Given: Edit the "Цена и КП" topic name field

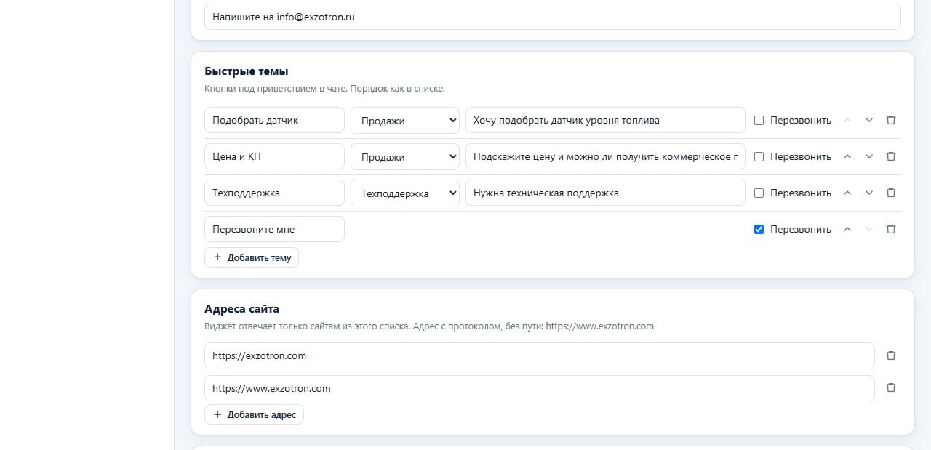Looking at the screenshot, I should click(x=274, y=156).
